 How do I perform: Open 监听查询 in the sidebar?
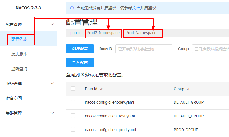20,69
